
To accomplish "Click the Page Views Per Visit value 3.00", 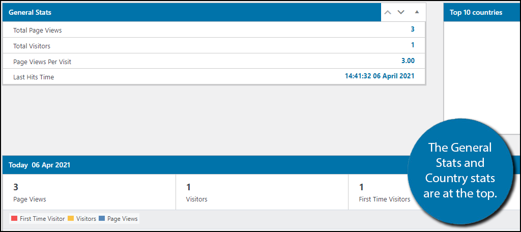I will point(408,61).
